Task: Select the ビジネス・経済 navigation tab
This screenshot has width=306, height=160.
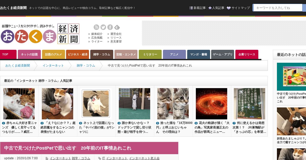Action: click(78, 54)
